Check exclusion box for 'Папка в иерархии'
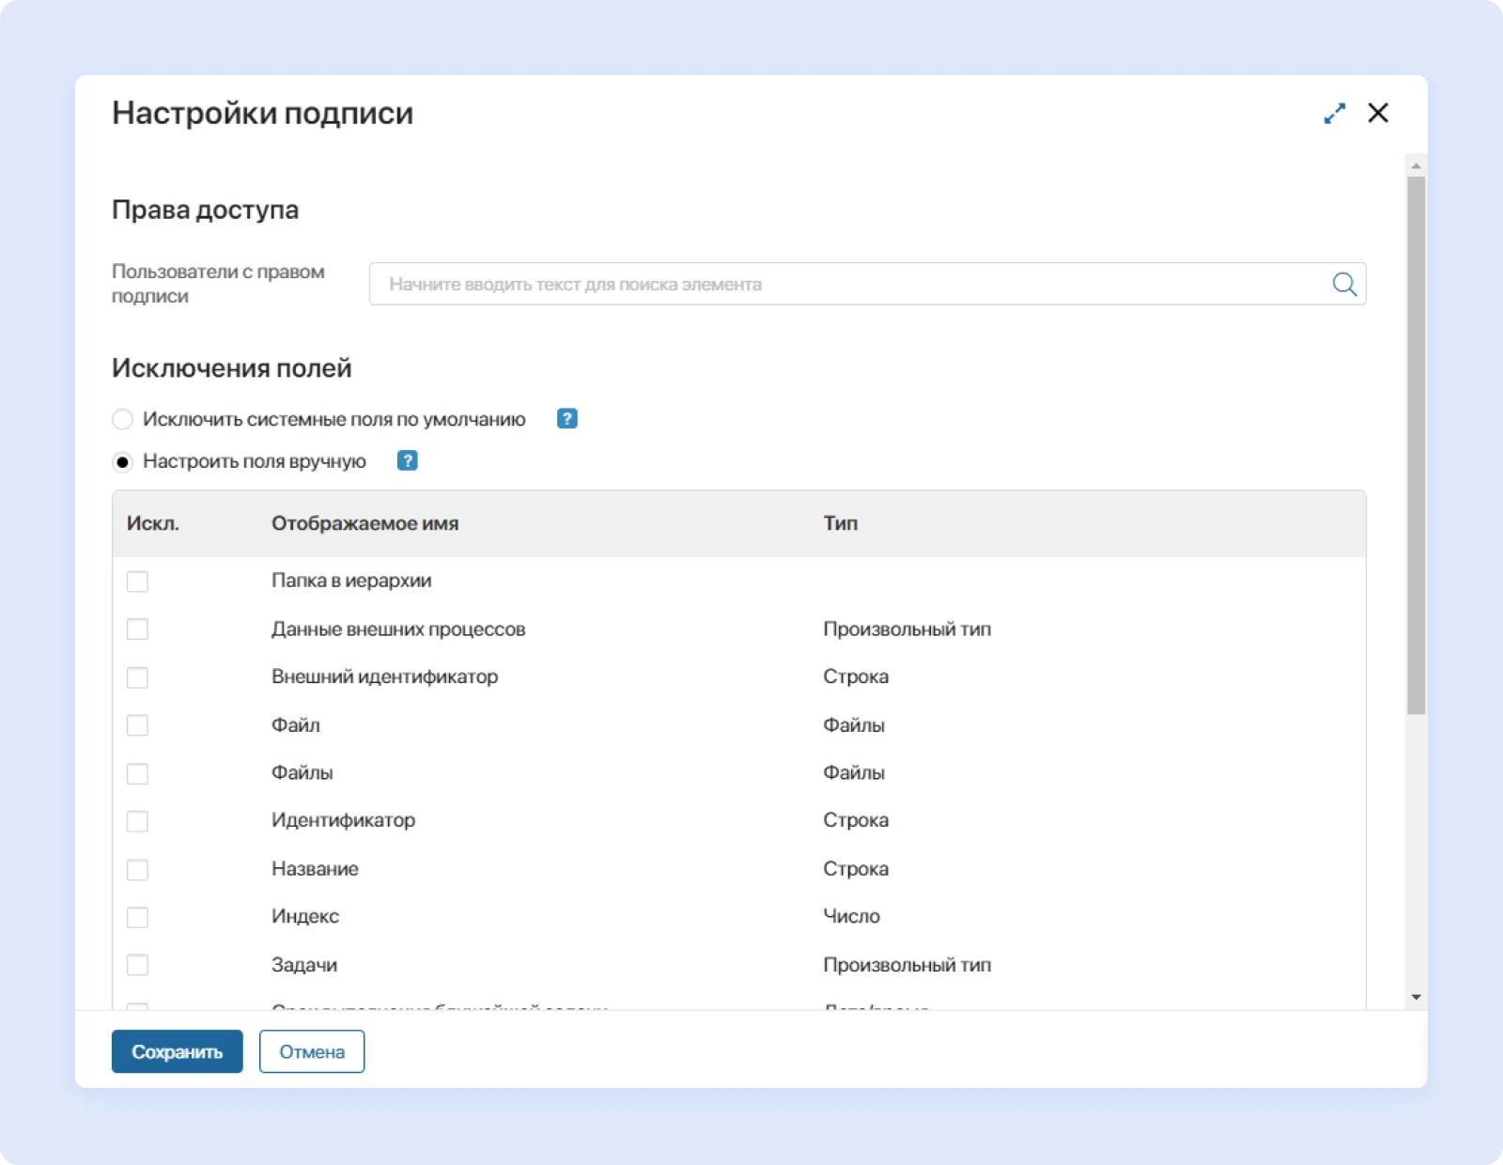This screenshot has width=1503, height=1165. click(138, 581)
